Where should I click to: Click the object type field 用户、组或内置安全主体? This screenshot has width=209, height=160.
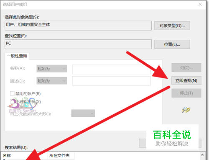[78, 26]
